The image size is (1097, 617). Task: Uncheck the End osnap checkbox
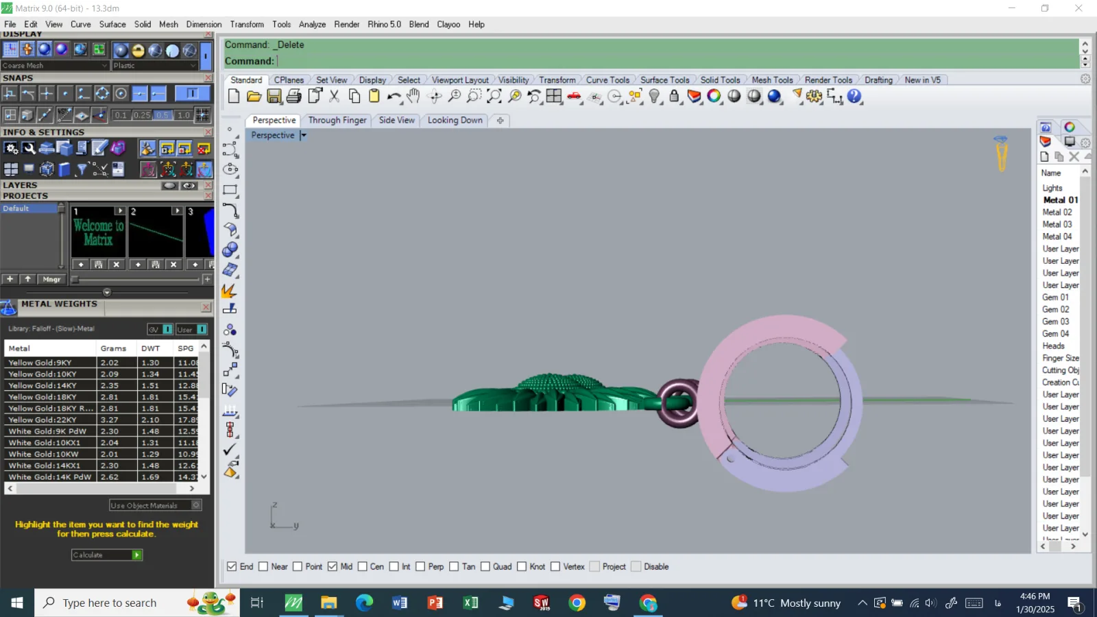pos(232,566)
